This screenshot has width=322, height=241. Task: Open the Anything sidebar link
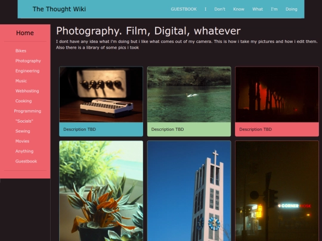point(24,151)
